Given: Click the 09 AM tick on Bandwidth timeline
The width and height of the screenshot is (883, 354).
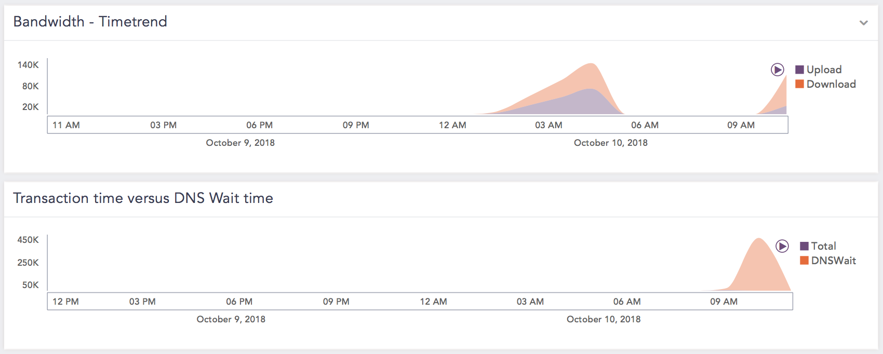Looking at the screenshot, I should pyautogui.click(x=741, y=125).
